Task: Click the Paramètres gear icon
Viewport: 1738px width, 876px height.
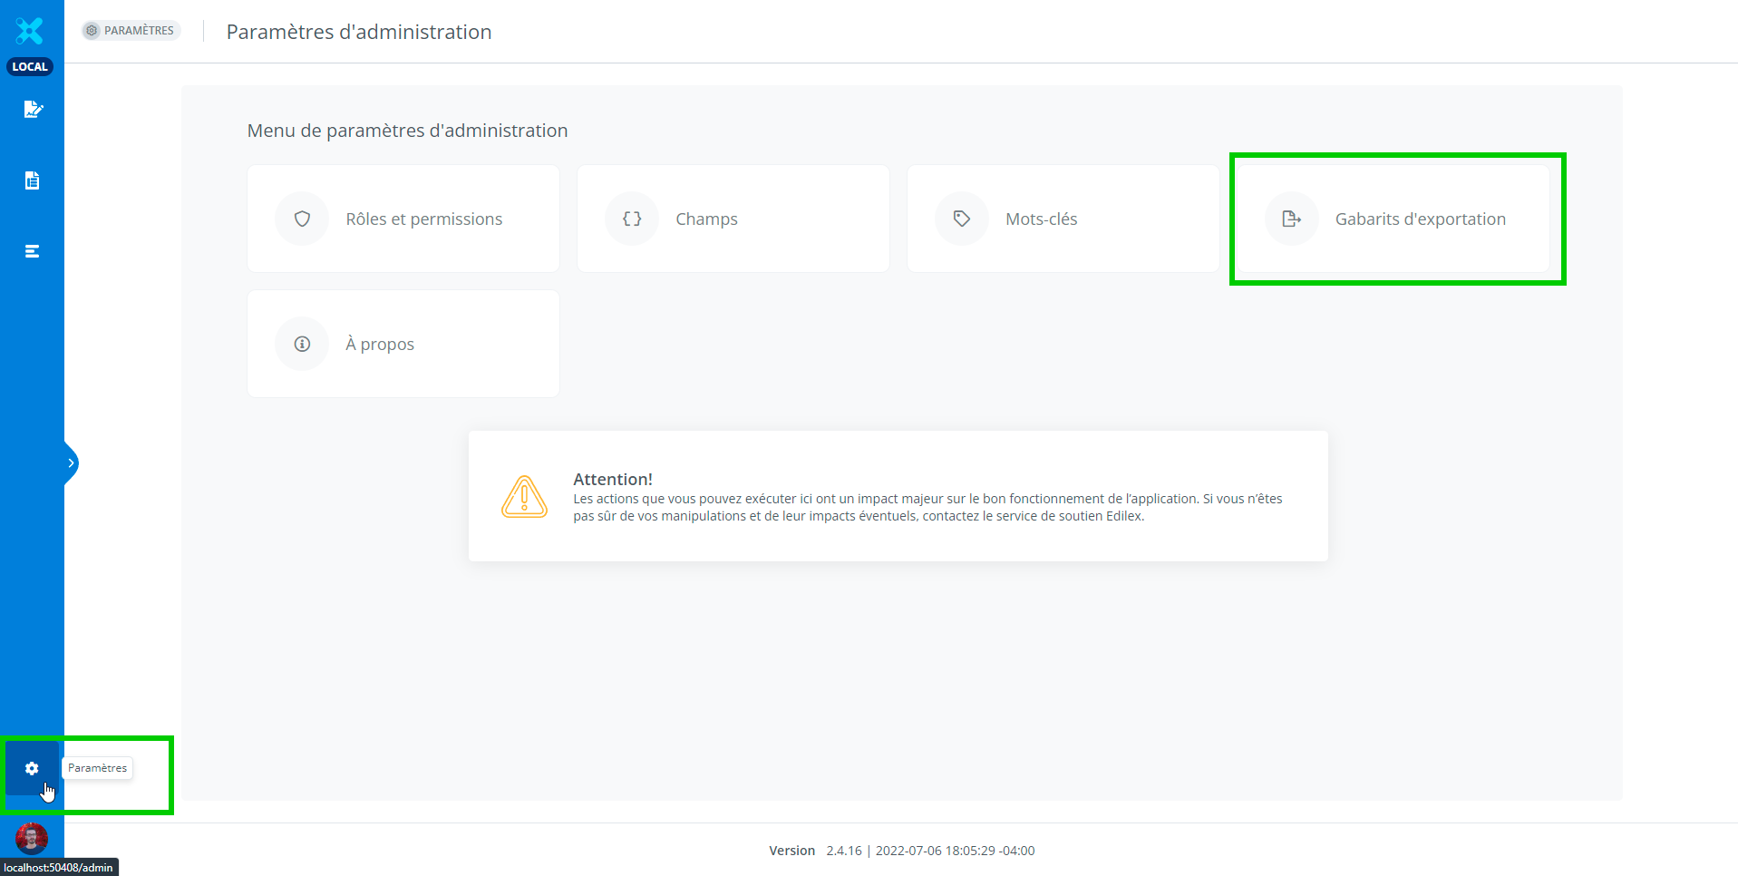Action: click(x=32, y=768)
